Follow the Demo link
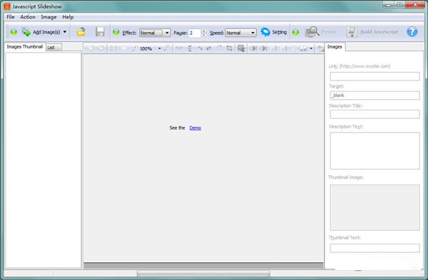This screenshot has width=428, height=280. pyautogui.click(x=195, y=128)
